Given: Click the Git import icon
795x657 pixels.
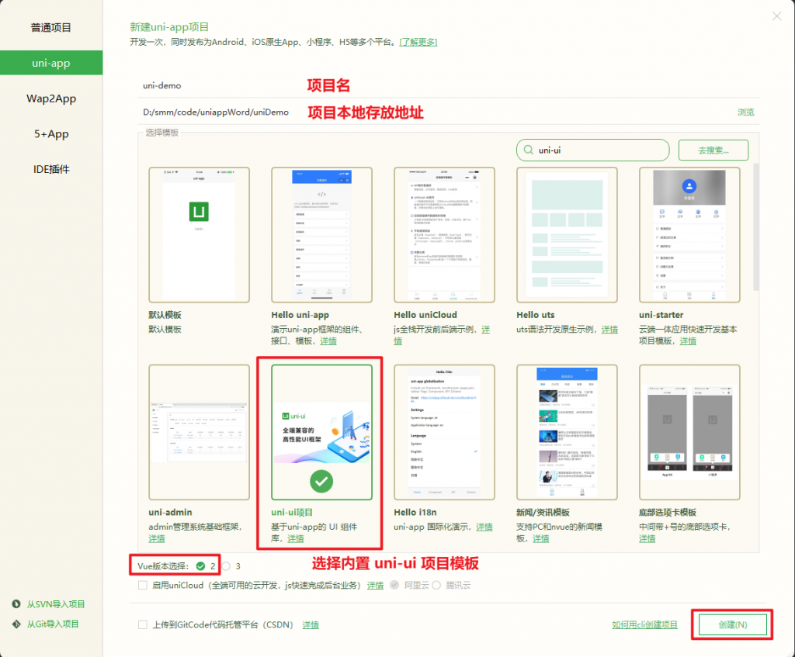Looking at the screenshot, I should 16,624.
